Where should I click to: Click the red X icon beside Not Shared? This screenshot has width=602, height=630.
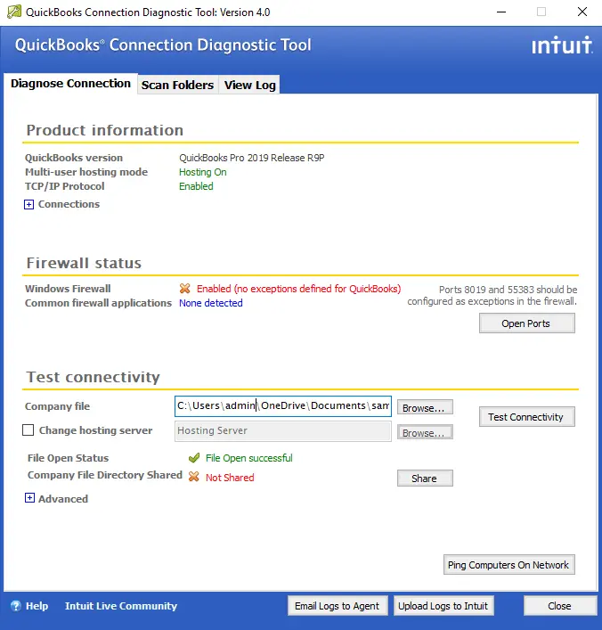point(193,477)
